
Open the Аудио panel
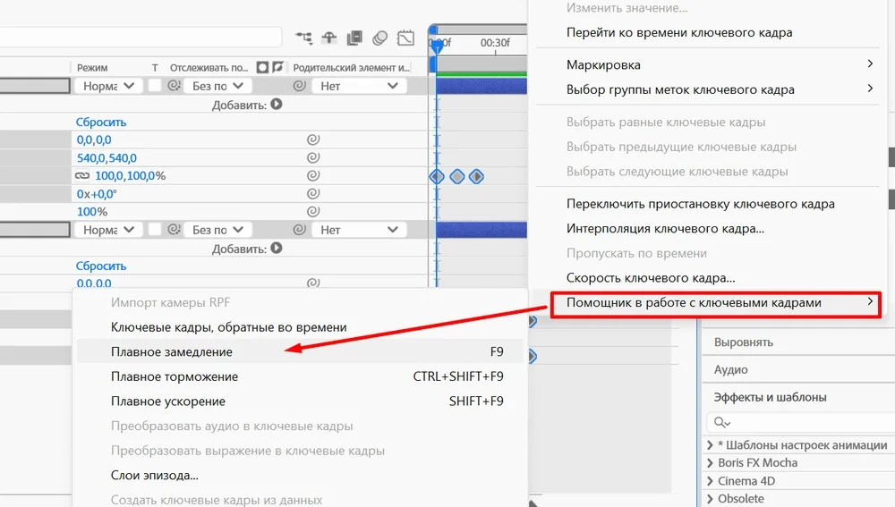[x=730, y=369]
